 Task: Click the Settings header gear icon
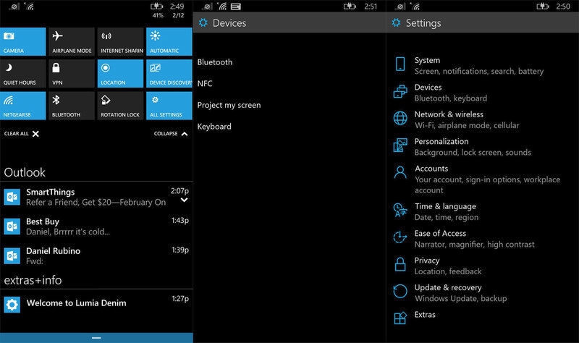396,22
